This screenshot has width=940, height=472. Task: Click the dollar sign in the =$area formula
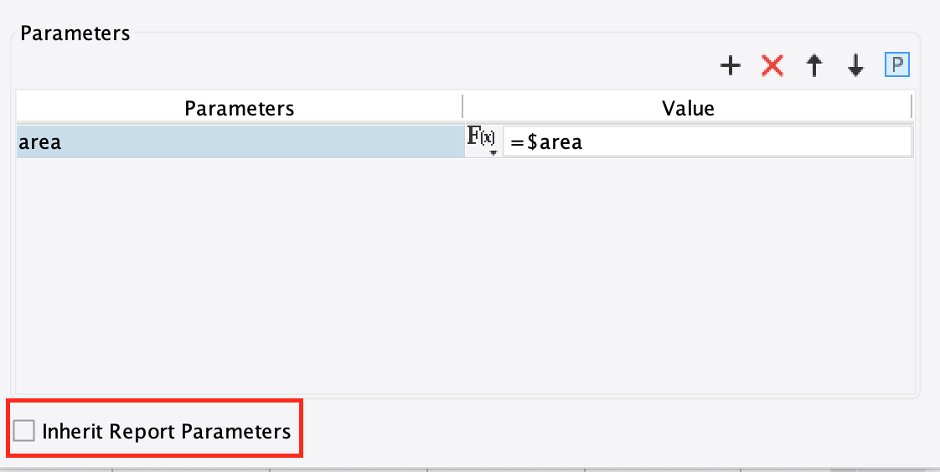click(x=531, y=142)
